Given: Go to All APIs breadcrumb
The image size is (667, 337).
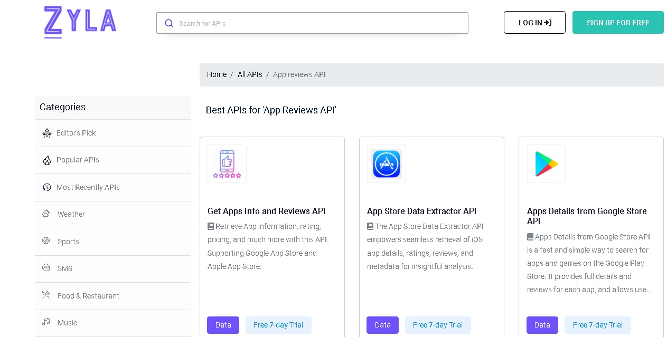Looking at the screenshot, I should pos(250,74).
